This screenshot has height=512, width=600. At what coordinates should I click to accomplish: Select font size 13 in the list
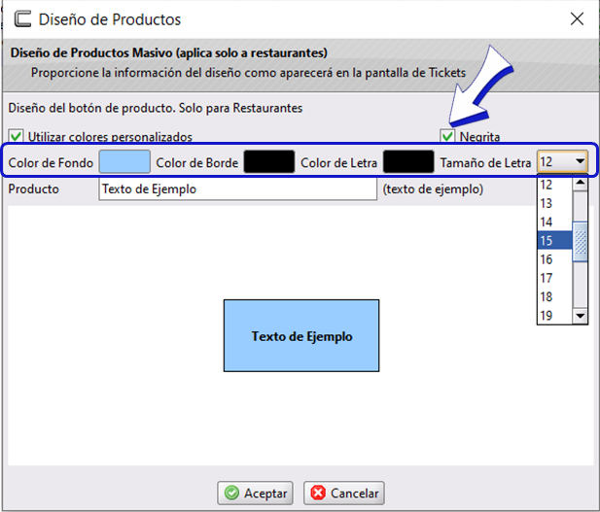click(554, 203)
